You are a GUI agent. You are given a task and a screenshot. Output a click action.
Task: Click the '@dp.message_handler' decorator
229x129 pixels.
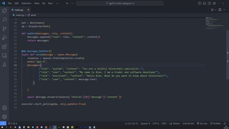click(35, 51)
